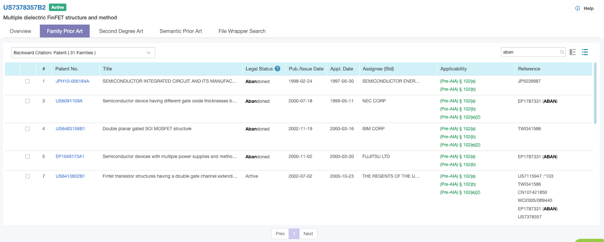Image resolution: width=604 pixels, height=242 pixels.
Task: Click the Legal Status help question icon
Action: coord(277,68)
